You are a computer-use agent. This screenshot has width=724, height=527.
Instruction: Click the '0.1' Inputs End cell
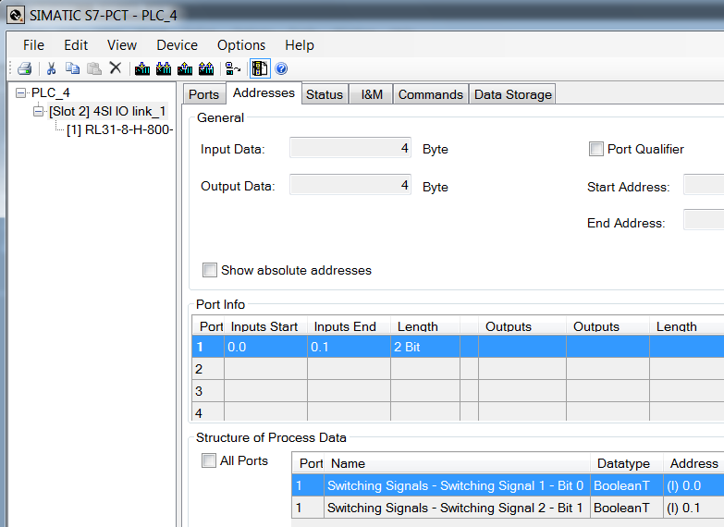[x=350, y=347]
